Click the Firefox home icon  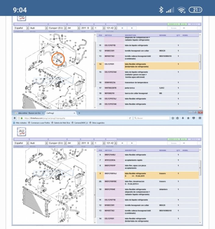(188, 118)
